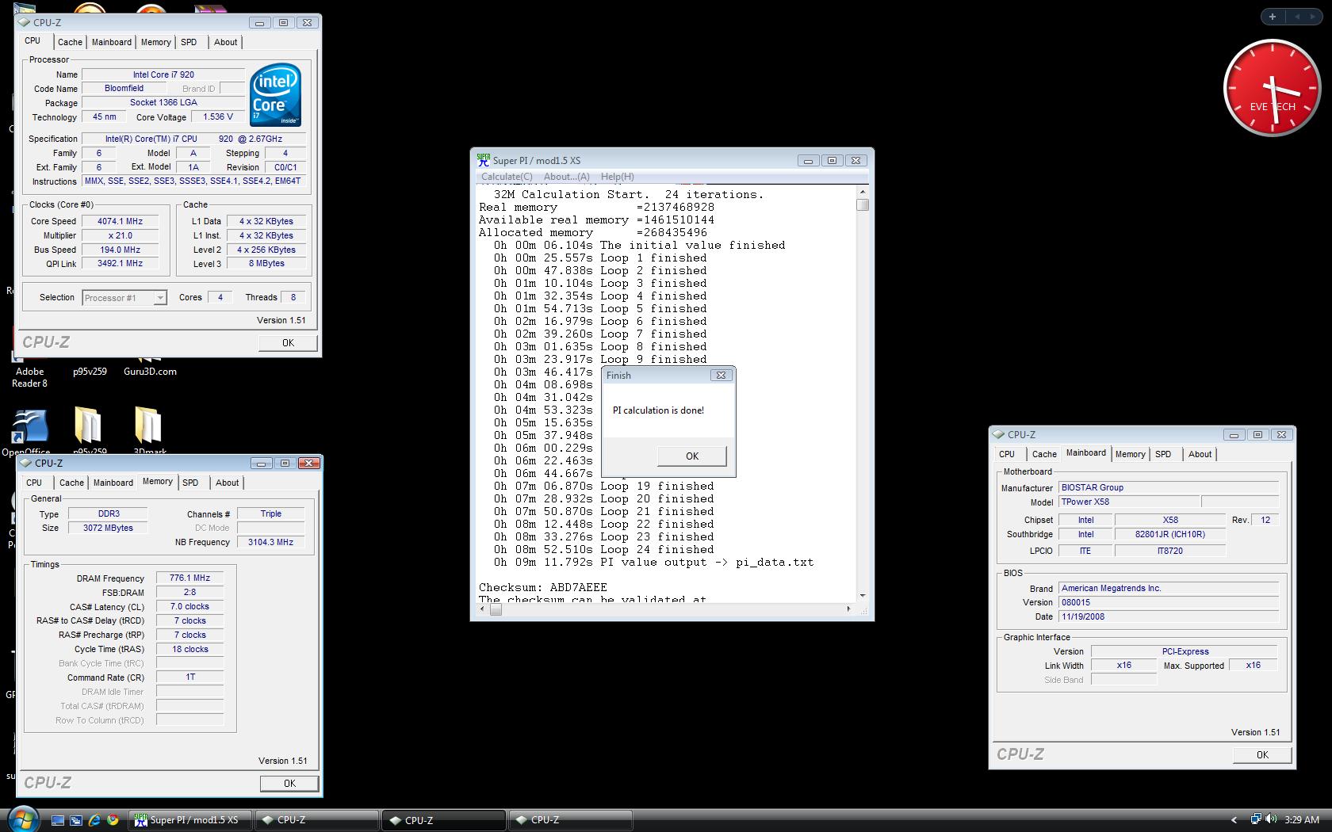Switch to SPD tab in top-left CPU-Z window
1332x832 pixels.
coord(189,42)
